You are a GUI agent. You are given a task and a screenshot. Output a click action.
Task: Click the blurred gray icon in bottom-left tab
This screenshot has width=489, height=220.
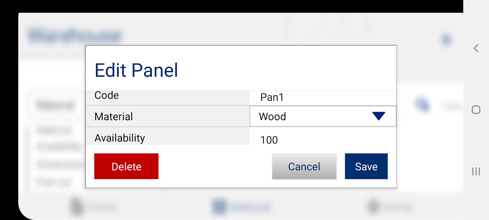click(x=77, y=207)
